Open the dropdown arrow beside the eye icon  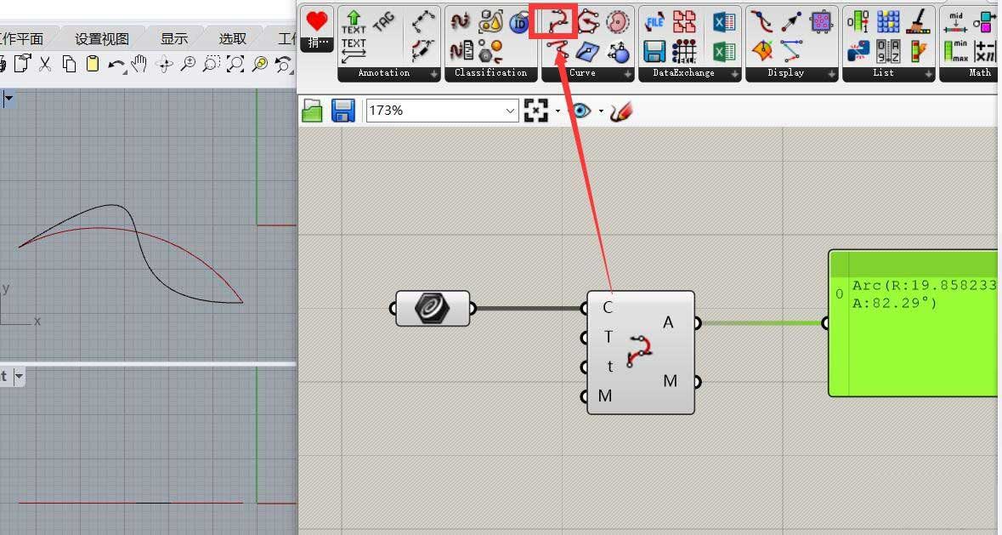pyautogui.click(x=602, y=111)
